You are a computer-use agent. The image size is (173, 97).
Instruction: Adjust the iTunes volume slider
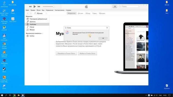click(48, 6)
